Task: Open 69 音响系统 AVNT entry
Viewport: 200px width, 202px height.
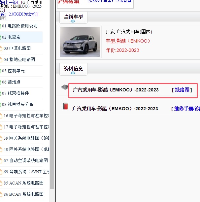Action: [26, 172]
